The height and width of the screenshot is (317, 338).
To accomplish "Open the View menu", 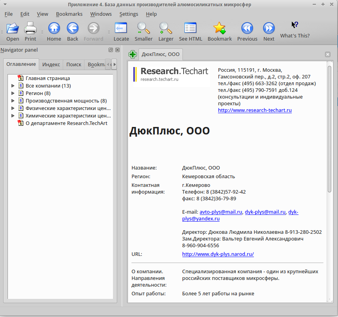I will coord(43,14).
